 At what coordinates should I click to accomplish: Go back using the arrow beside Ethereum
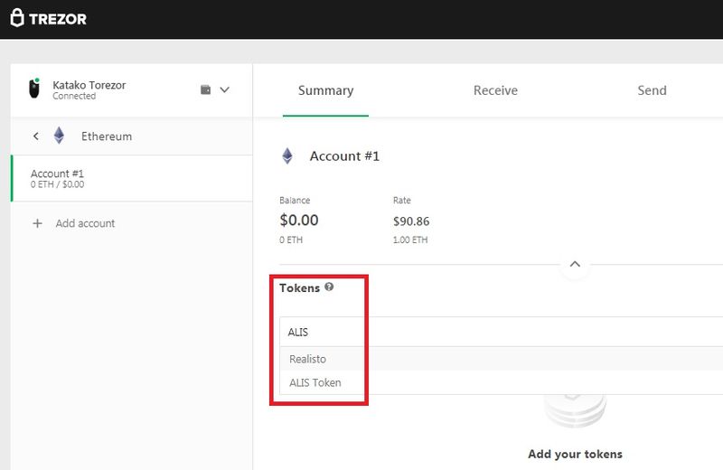coord(36,136)
